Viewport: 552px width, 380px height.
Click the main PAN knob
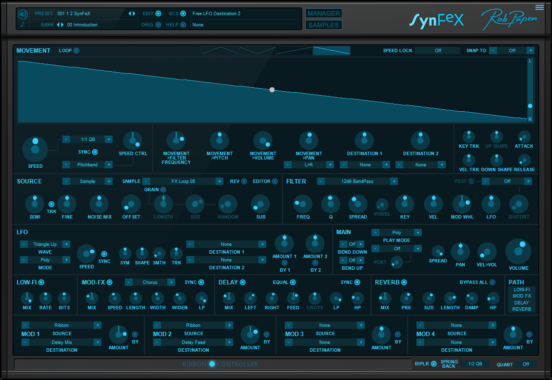click(x=460, y=252)
